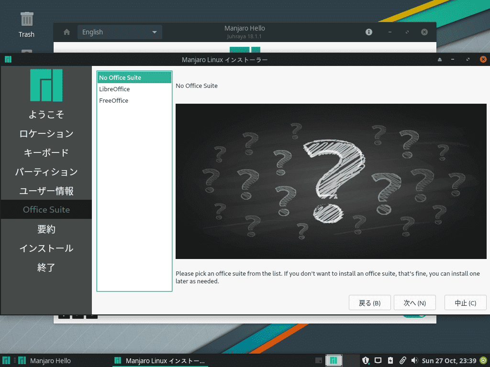The image size is (490, 367).
Task: Click the paperclip clipboard tray icon
Action: click(402, 361)
